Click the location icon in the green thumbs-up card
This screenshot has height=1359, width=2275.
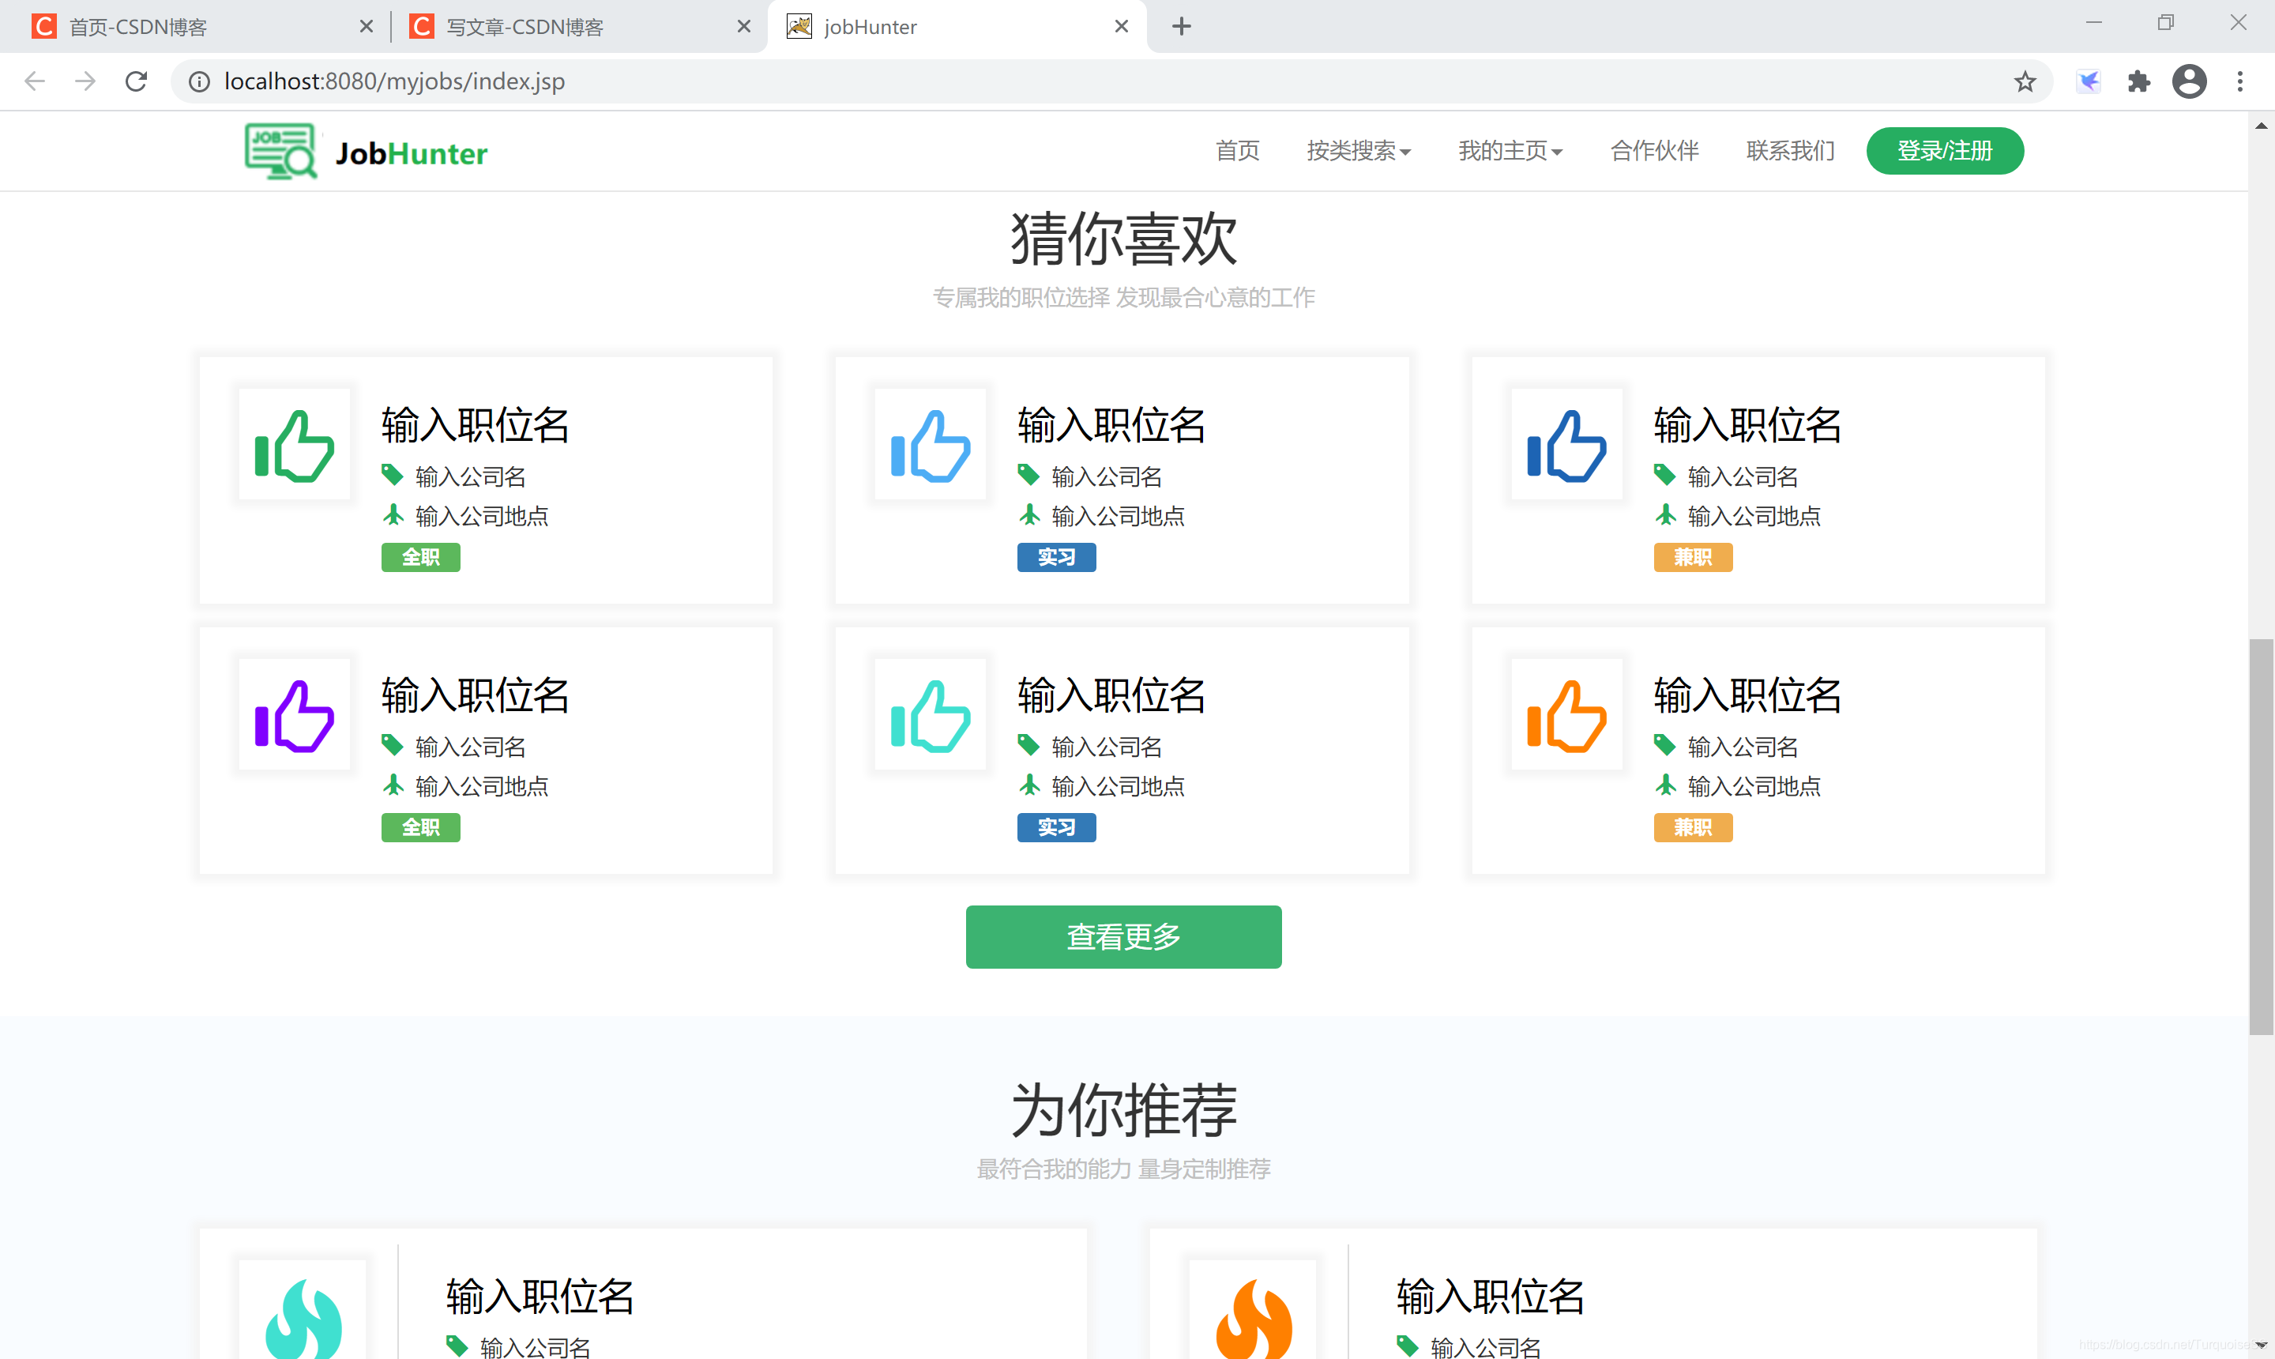[393, 514]
